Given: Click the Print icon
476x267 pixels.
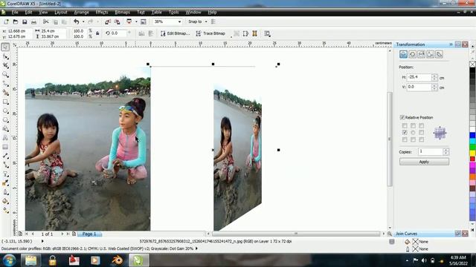Looking at the screenshot, I should 33,22.
